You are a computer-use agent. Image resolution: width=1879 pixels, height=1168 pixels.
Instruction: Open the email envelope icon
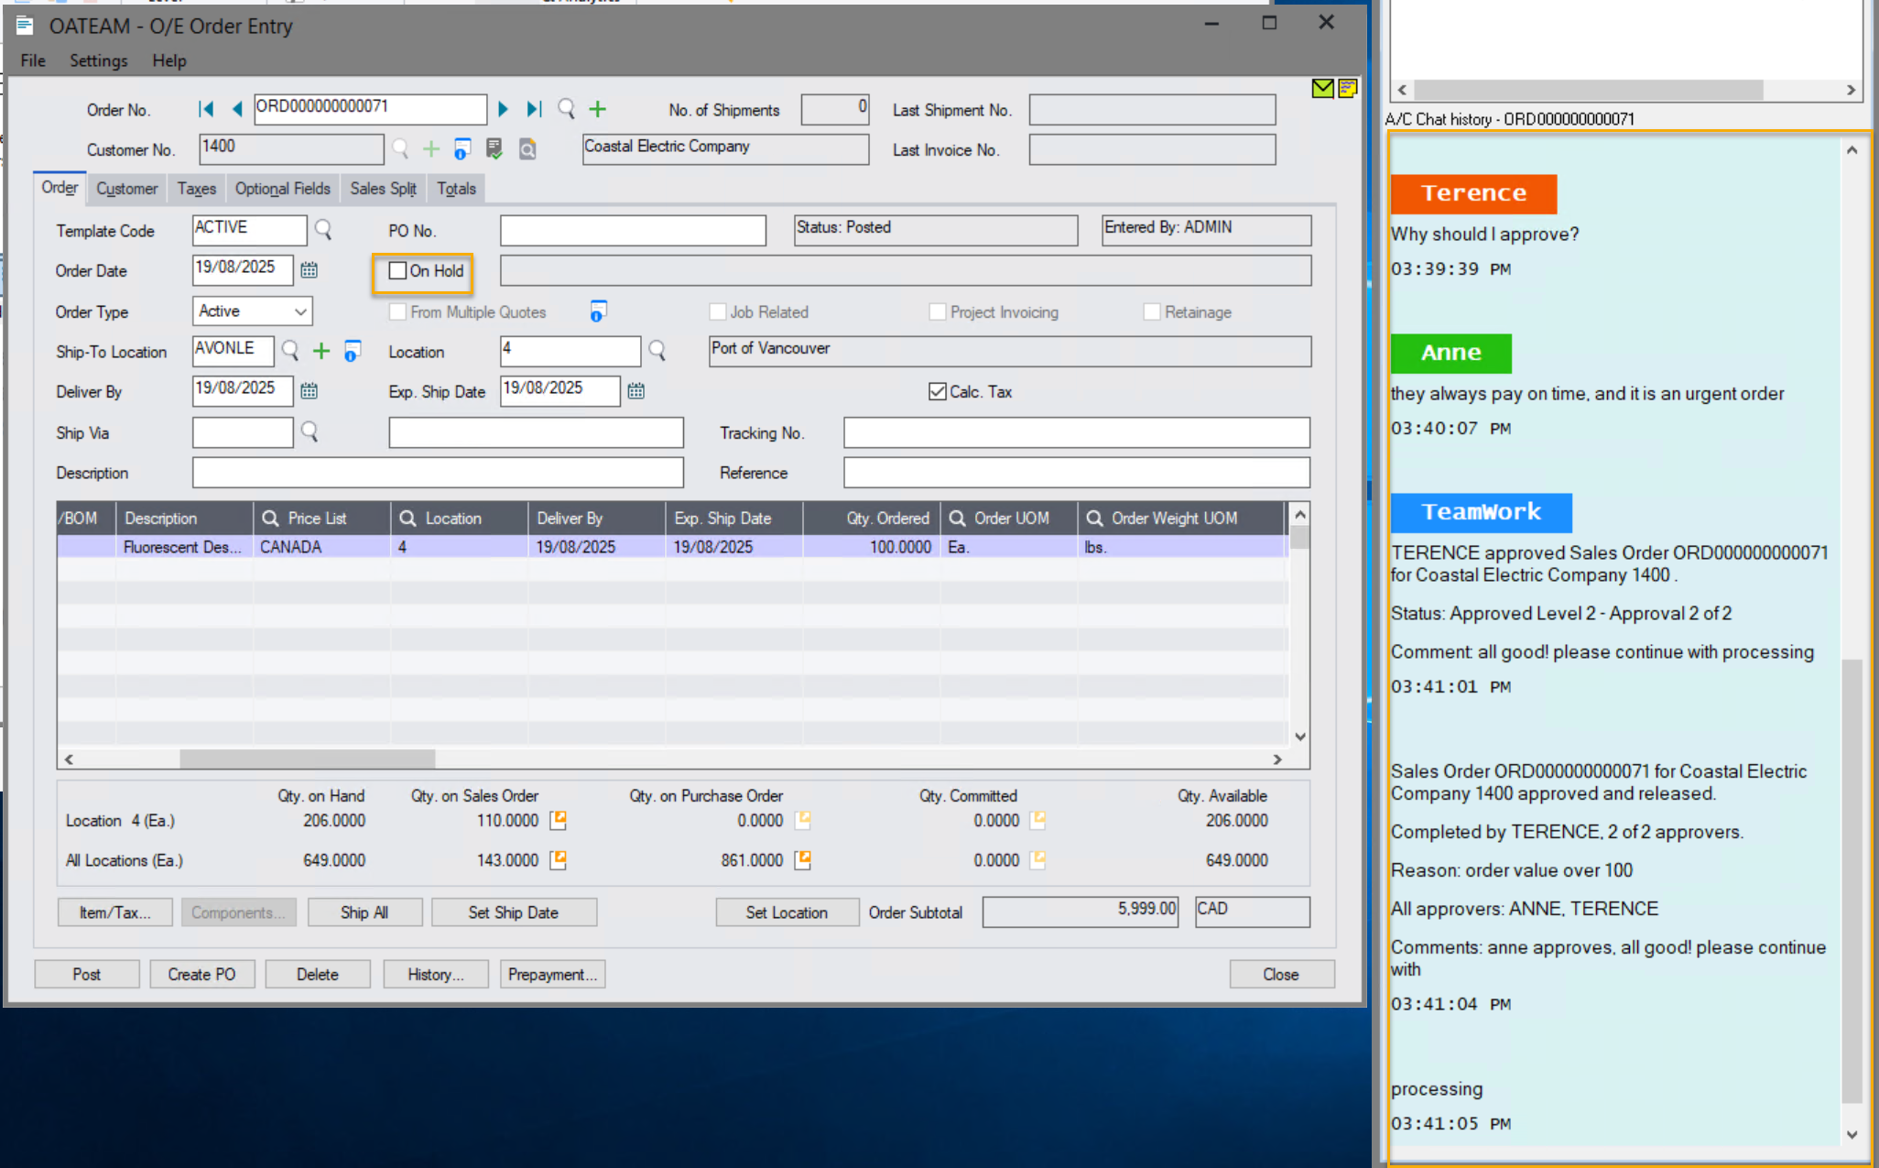coord(1321,89)
